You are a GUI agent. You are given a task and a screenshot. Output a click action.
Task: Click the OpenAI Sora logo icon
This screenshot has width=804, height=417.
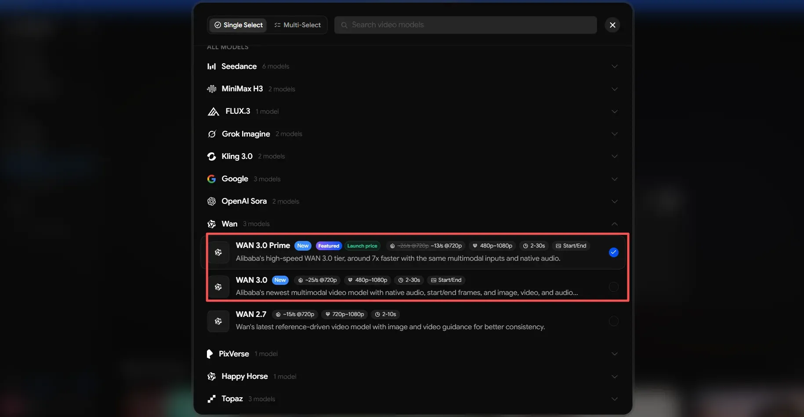212,201
